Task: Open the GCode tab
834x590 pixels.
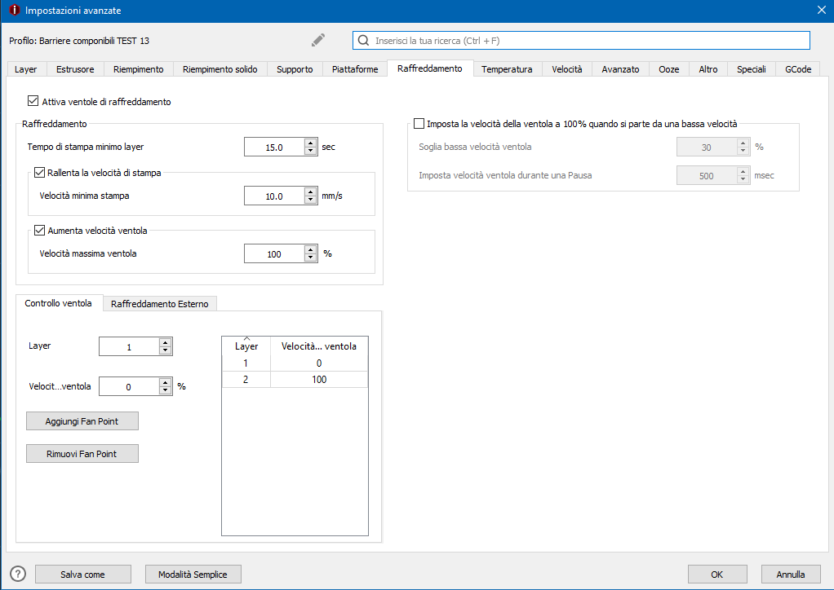Action: click(x=797, y=69)
